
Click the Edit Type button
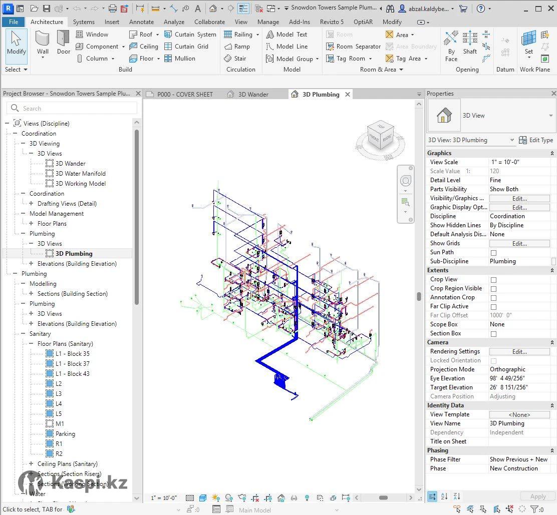[536, 140]
